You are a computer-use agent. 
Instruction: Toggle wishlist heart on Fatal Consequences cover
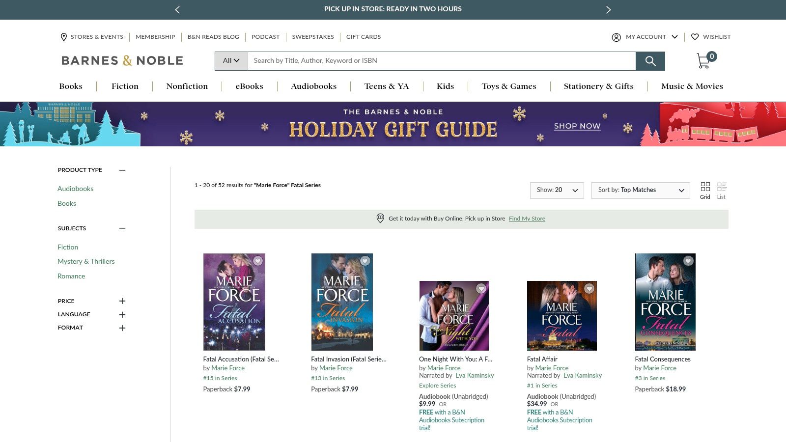pos(688,261)
